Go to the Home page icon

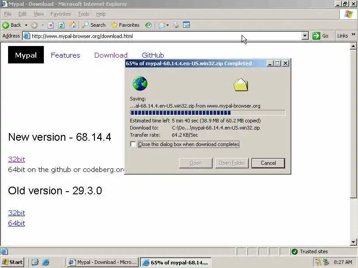[x=72, y=25]
